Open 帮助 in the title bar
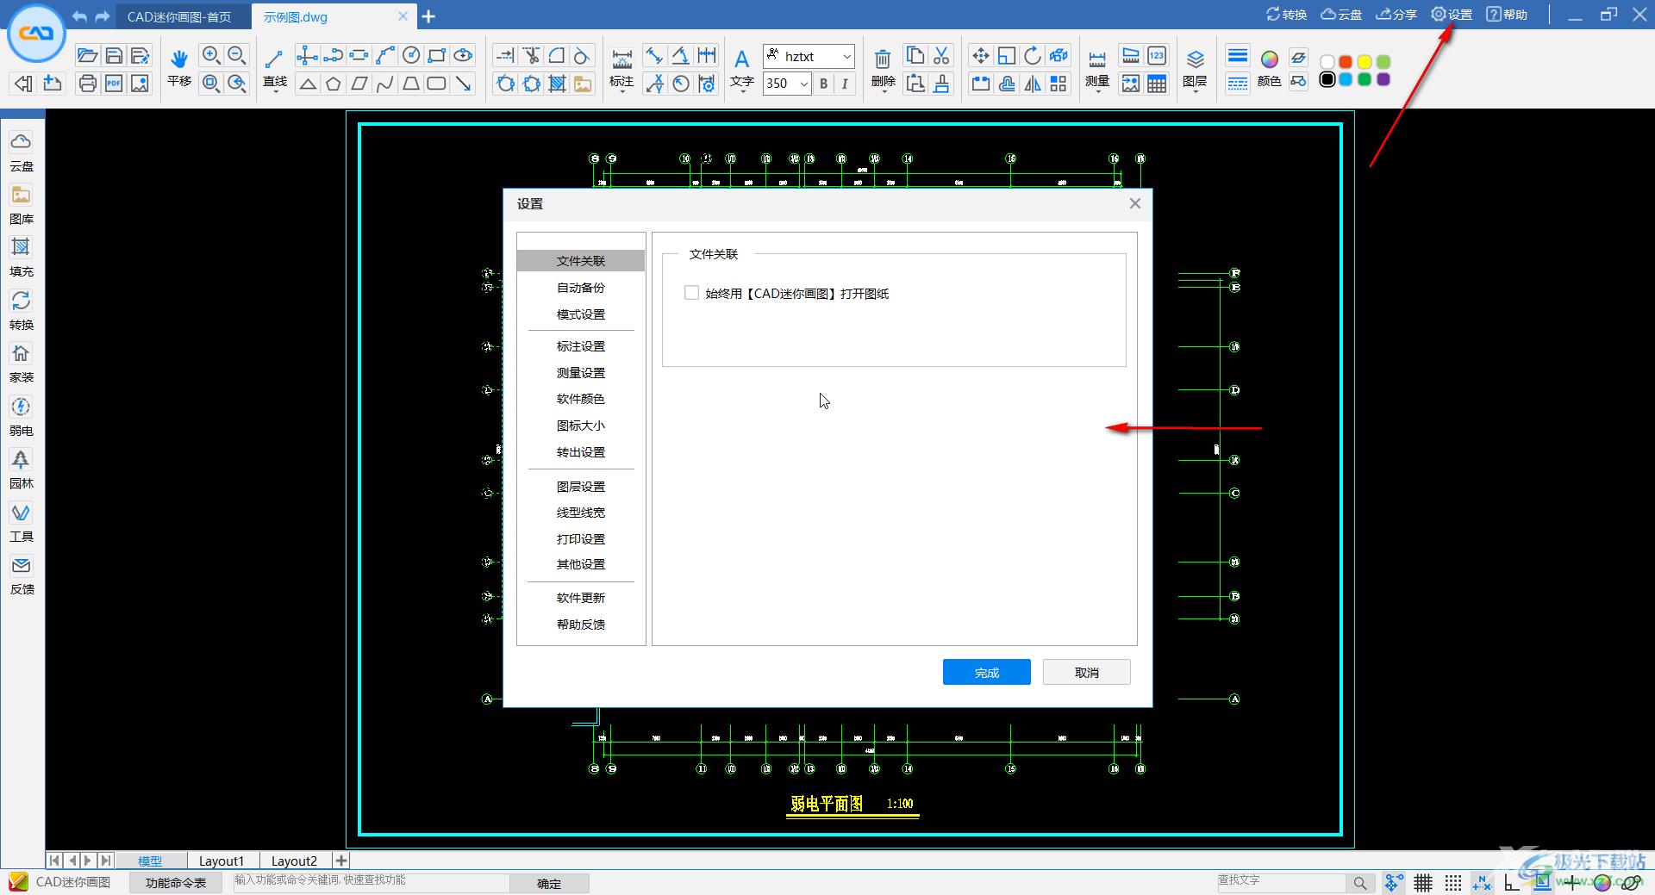The width and height of the screenshot is (1655, 895). coord(1507,15)
